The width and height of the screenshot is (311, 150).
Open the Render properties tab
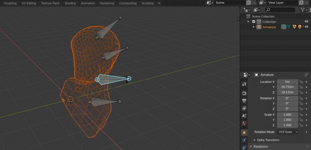click(x=244, y=93)
